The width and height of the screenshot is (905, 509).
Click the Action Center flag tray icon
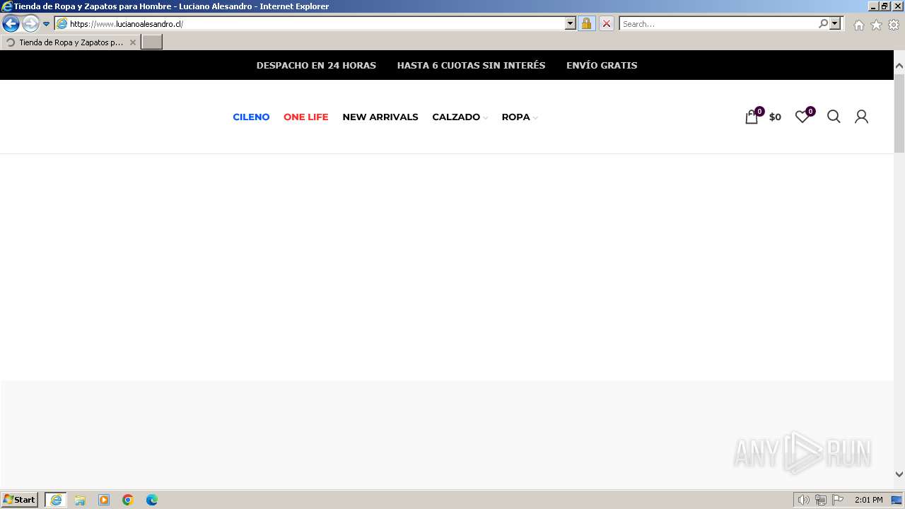[x=838, y=500]
